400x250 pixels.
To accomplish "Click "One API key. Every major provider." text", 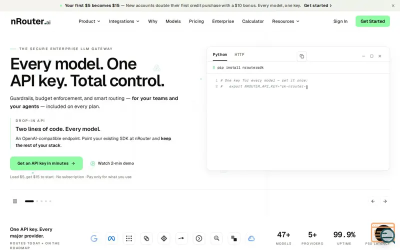I will tap(31, 232).
